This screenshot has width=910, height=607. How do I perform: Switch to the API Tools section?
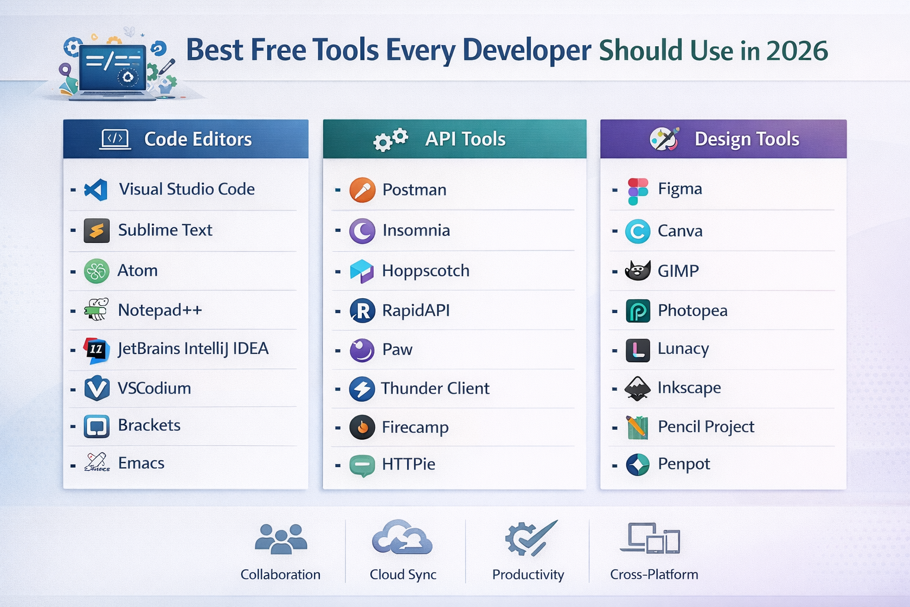pos(454,138)
